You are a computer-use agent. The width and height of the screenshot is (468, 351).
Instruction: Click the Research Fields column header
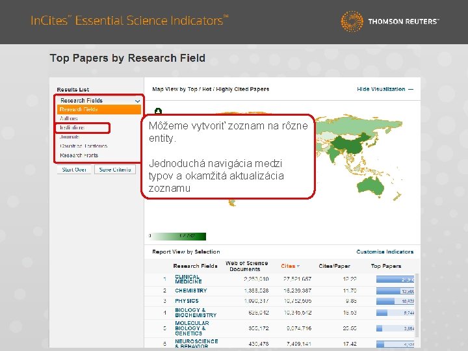click(x=195, y=266)
